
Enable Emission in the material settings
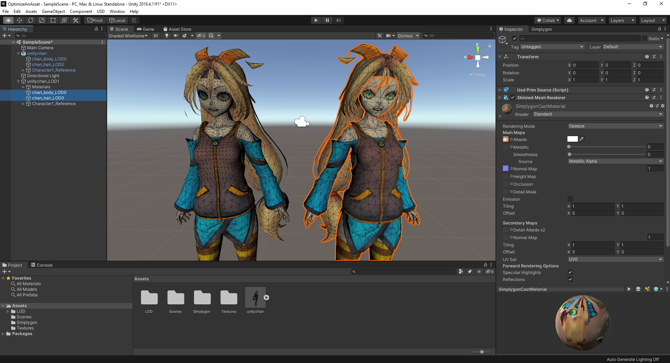(570, 199)
